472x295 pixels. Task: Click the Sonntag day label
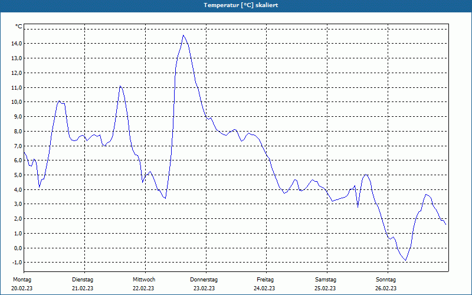pos(386,280)
